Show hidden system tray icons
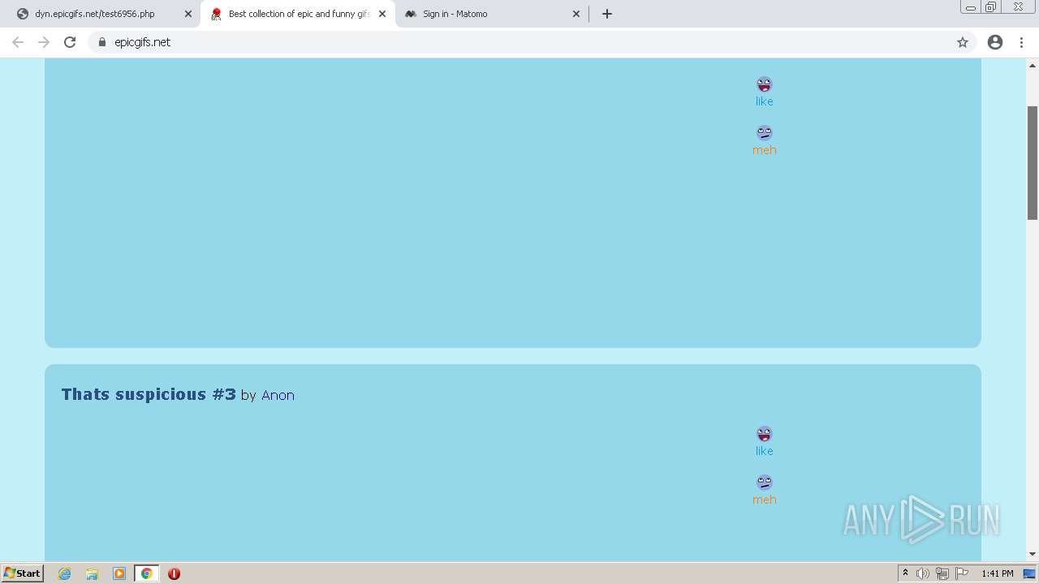The image size is (1039, 584). click(906, 573)
